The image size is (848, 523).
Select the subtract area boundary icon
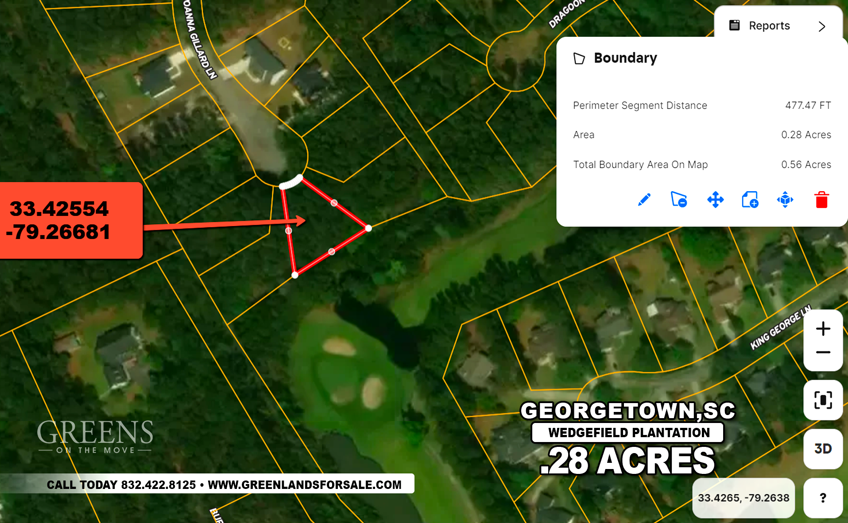point(679,200)
